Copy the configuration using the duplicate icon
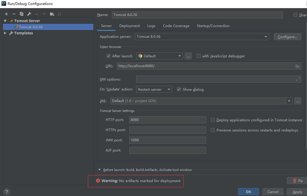 (22, 14)
